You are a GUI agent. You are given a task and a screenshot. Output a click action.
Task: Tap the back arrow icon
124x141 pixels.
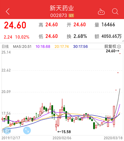pos(8,11)
